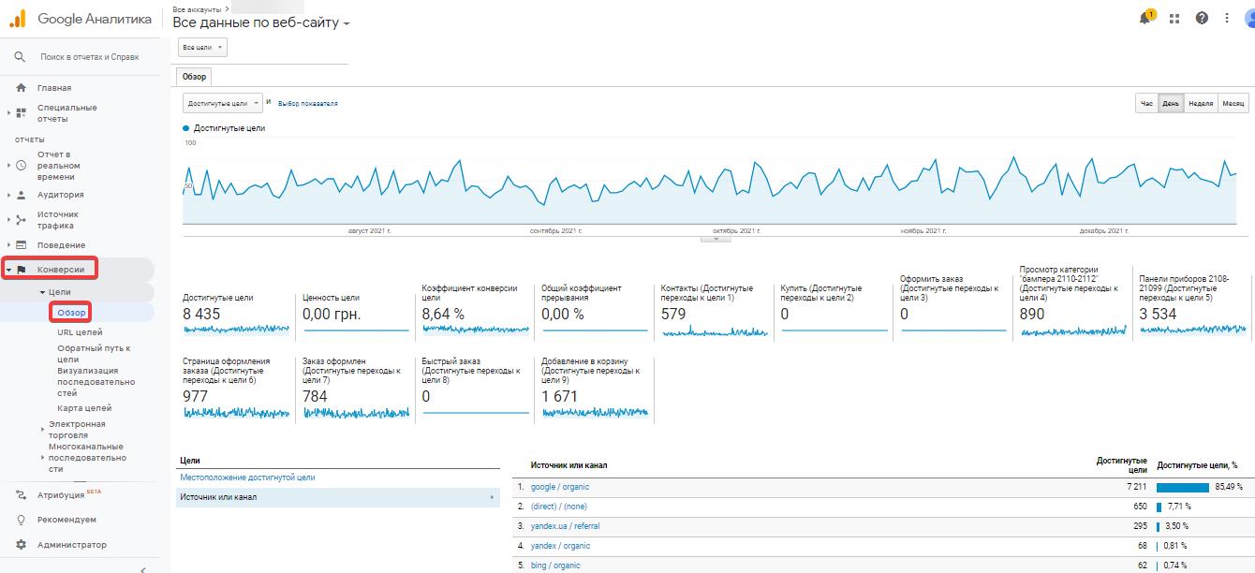Open the google / organic source link
This screenshot has height=573, width=1255.
pos(560,487)
